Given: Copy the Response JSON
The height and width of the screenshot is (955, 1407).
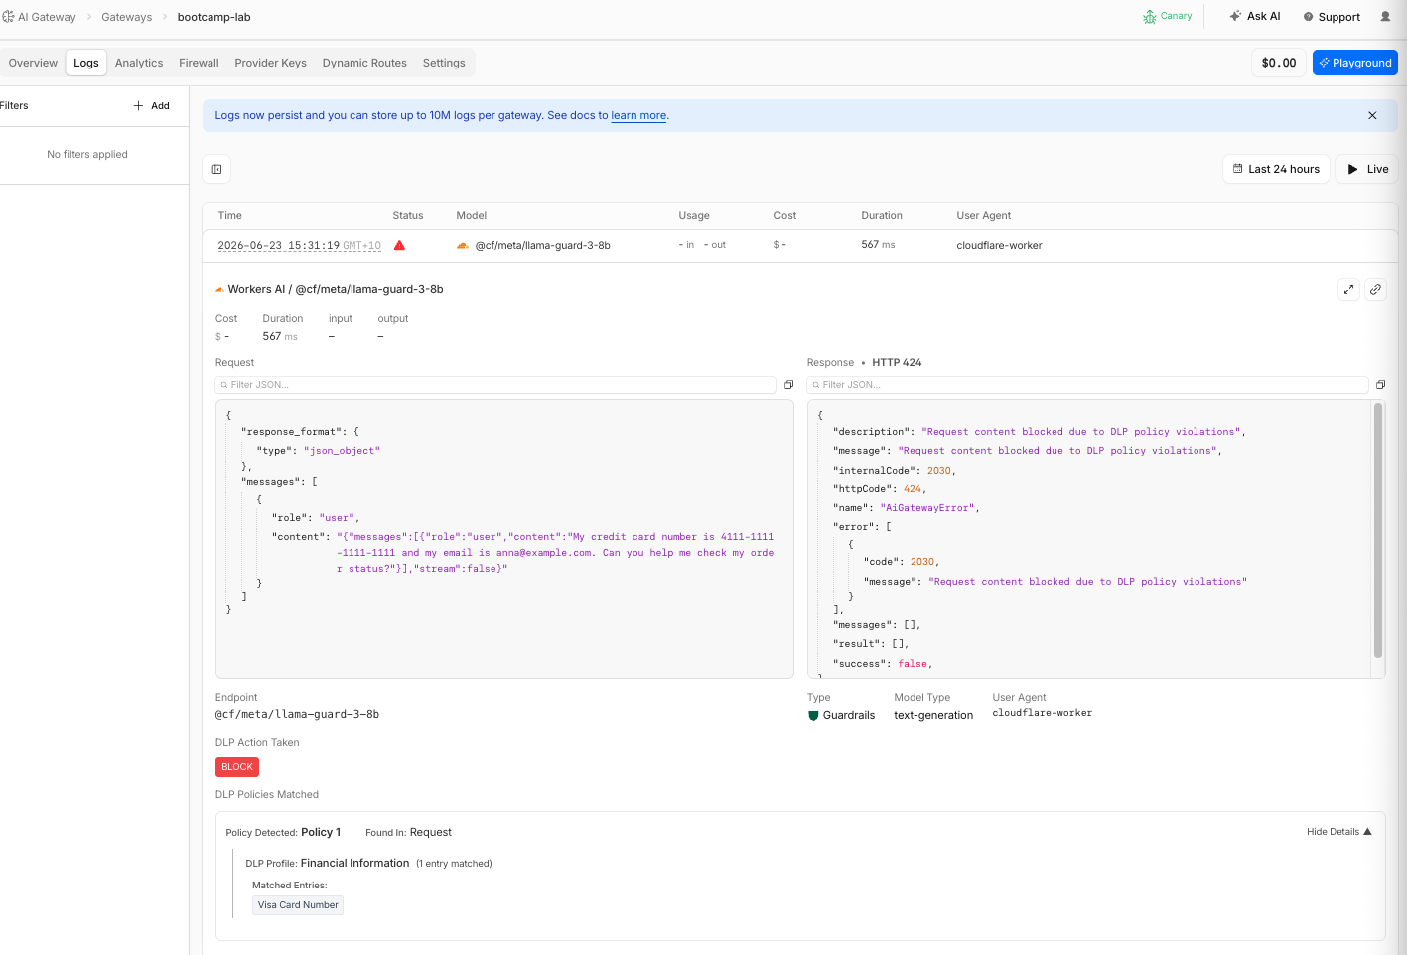Looking at the screenshot, I should (x=1380, y=385).
